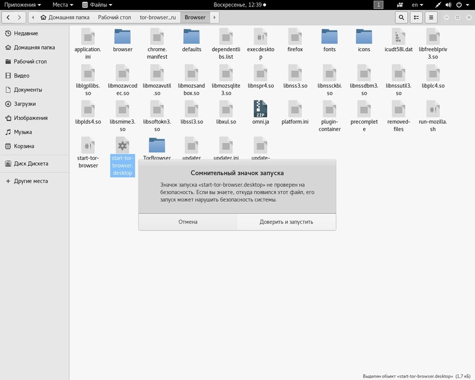Select the 'removed-files' file
This screenshot has height=380, width=475.
point(398,116)
